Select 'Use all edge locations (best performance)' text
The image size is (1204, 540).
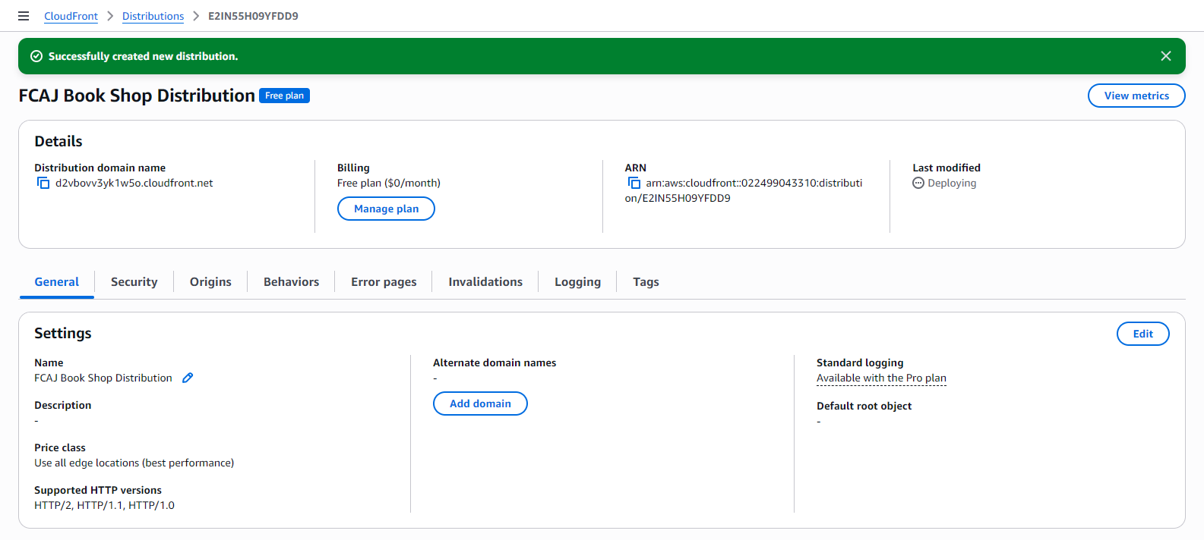[x=134, y=463]
